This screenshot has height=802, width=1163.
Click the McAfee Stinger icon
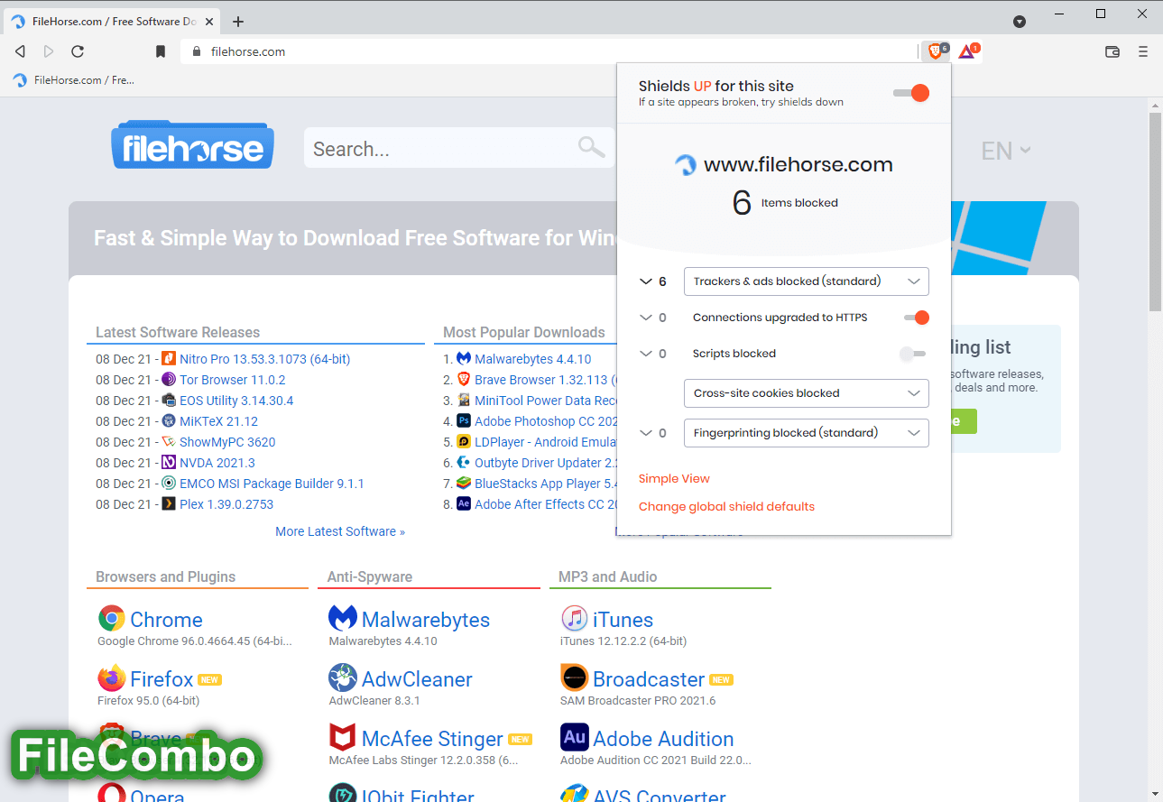coord(343,738)
